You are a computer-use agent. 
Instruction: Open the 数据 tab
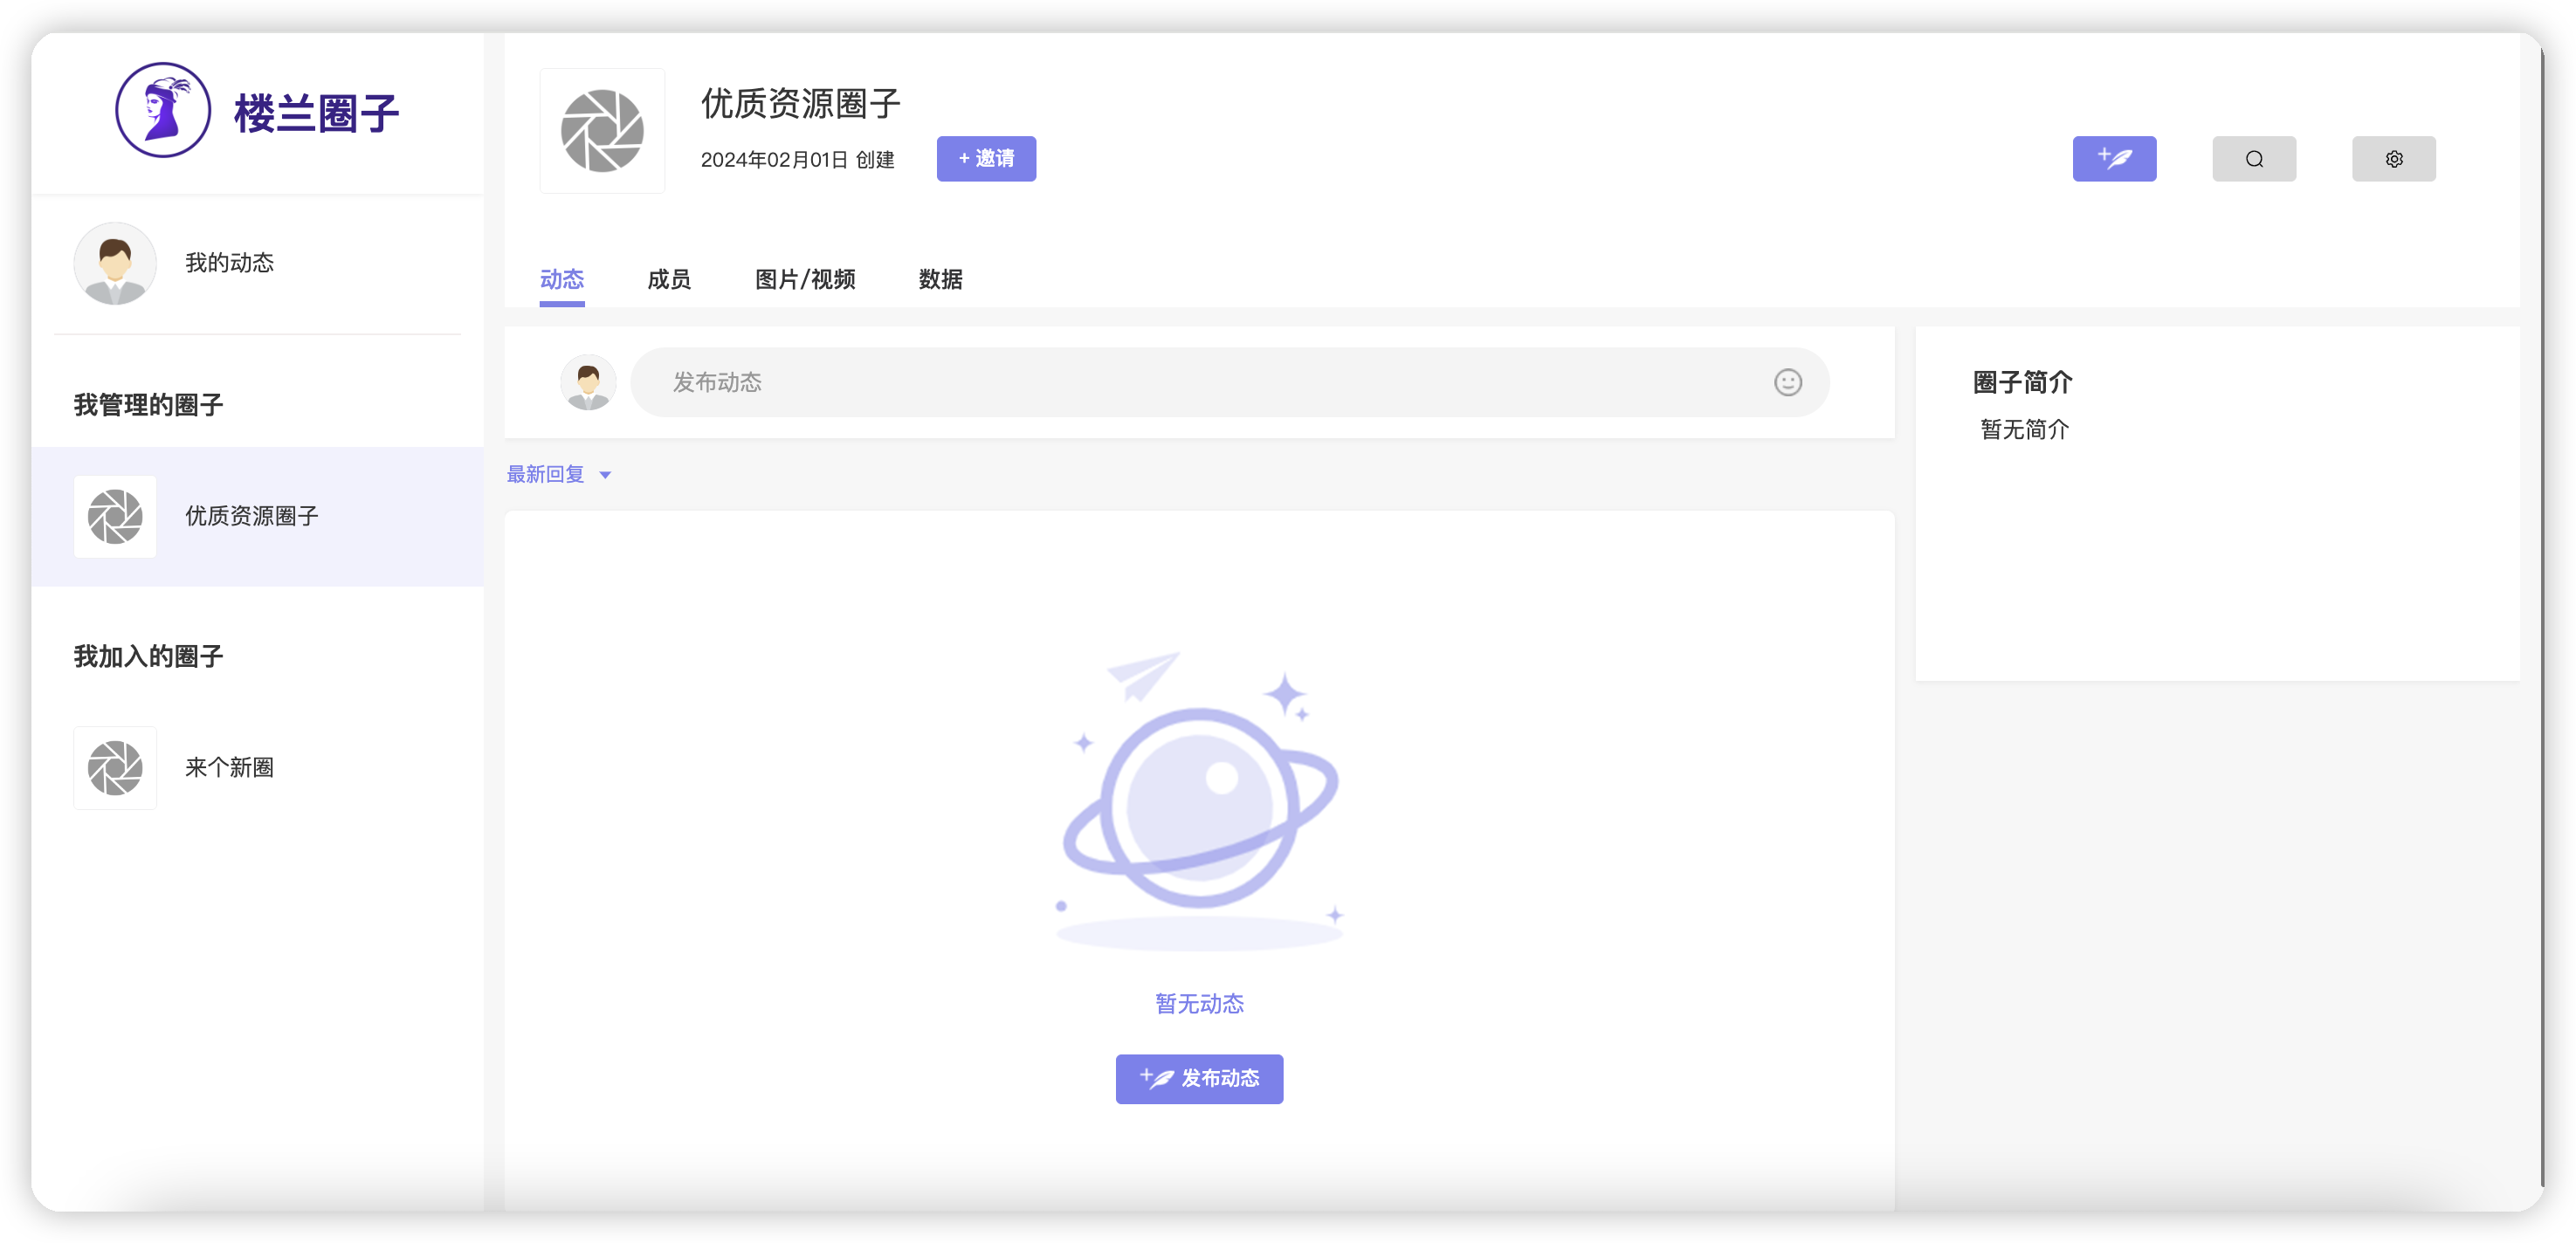940,279
